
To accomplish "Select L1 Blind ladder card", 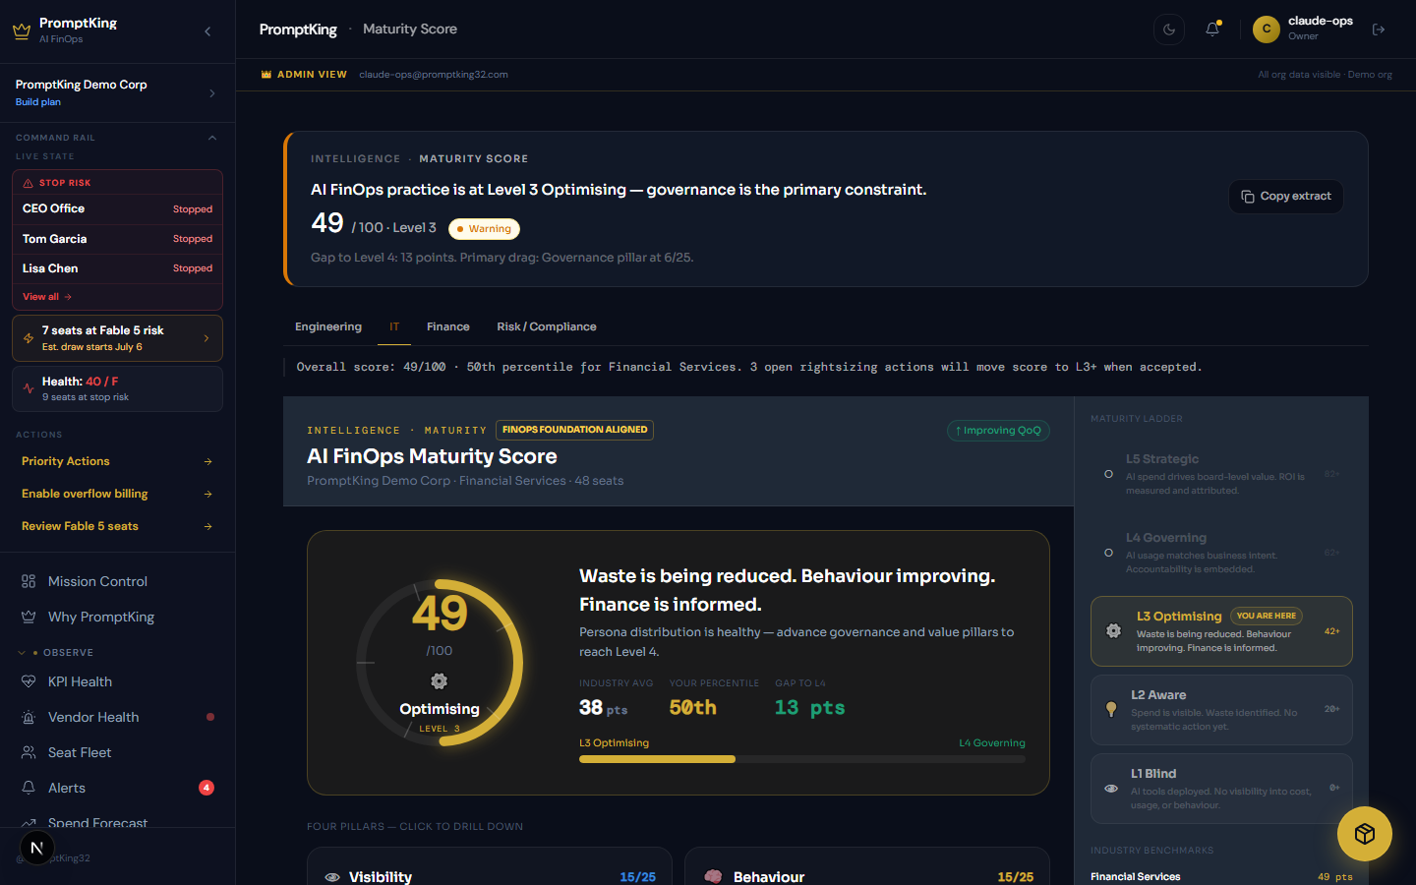I will (x=1221, y=789).
